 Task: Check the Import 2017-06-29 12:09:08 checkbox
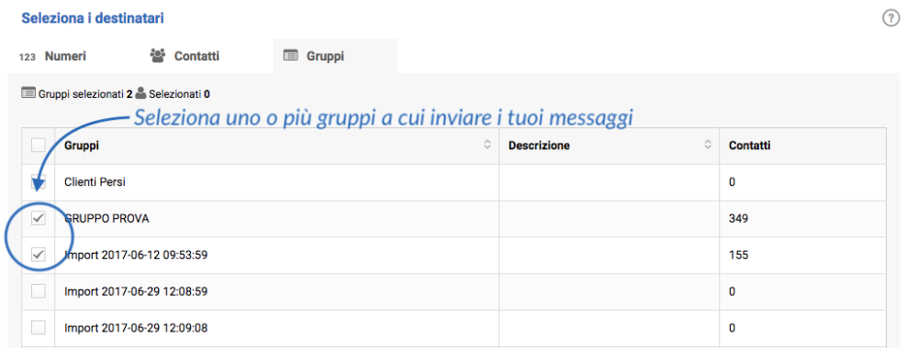(38, 328)
